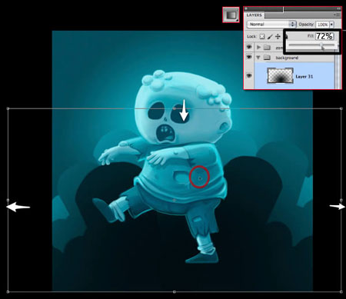The width and height of the screenshot is (346, 299).
Task: Click the Opacity 100% value field
Action: [322, 25]
